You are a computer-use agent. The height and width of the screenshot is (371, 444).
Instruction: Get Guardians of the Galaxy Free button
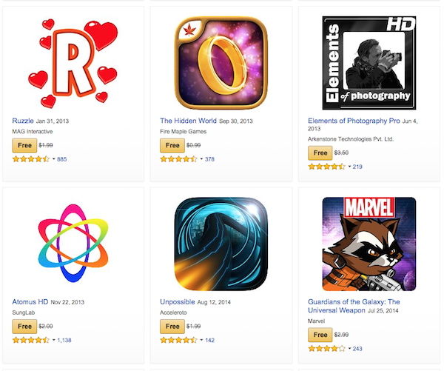tap(320, 335)
